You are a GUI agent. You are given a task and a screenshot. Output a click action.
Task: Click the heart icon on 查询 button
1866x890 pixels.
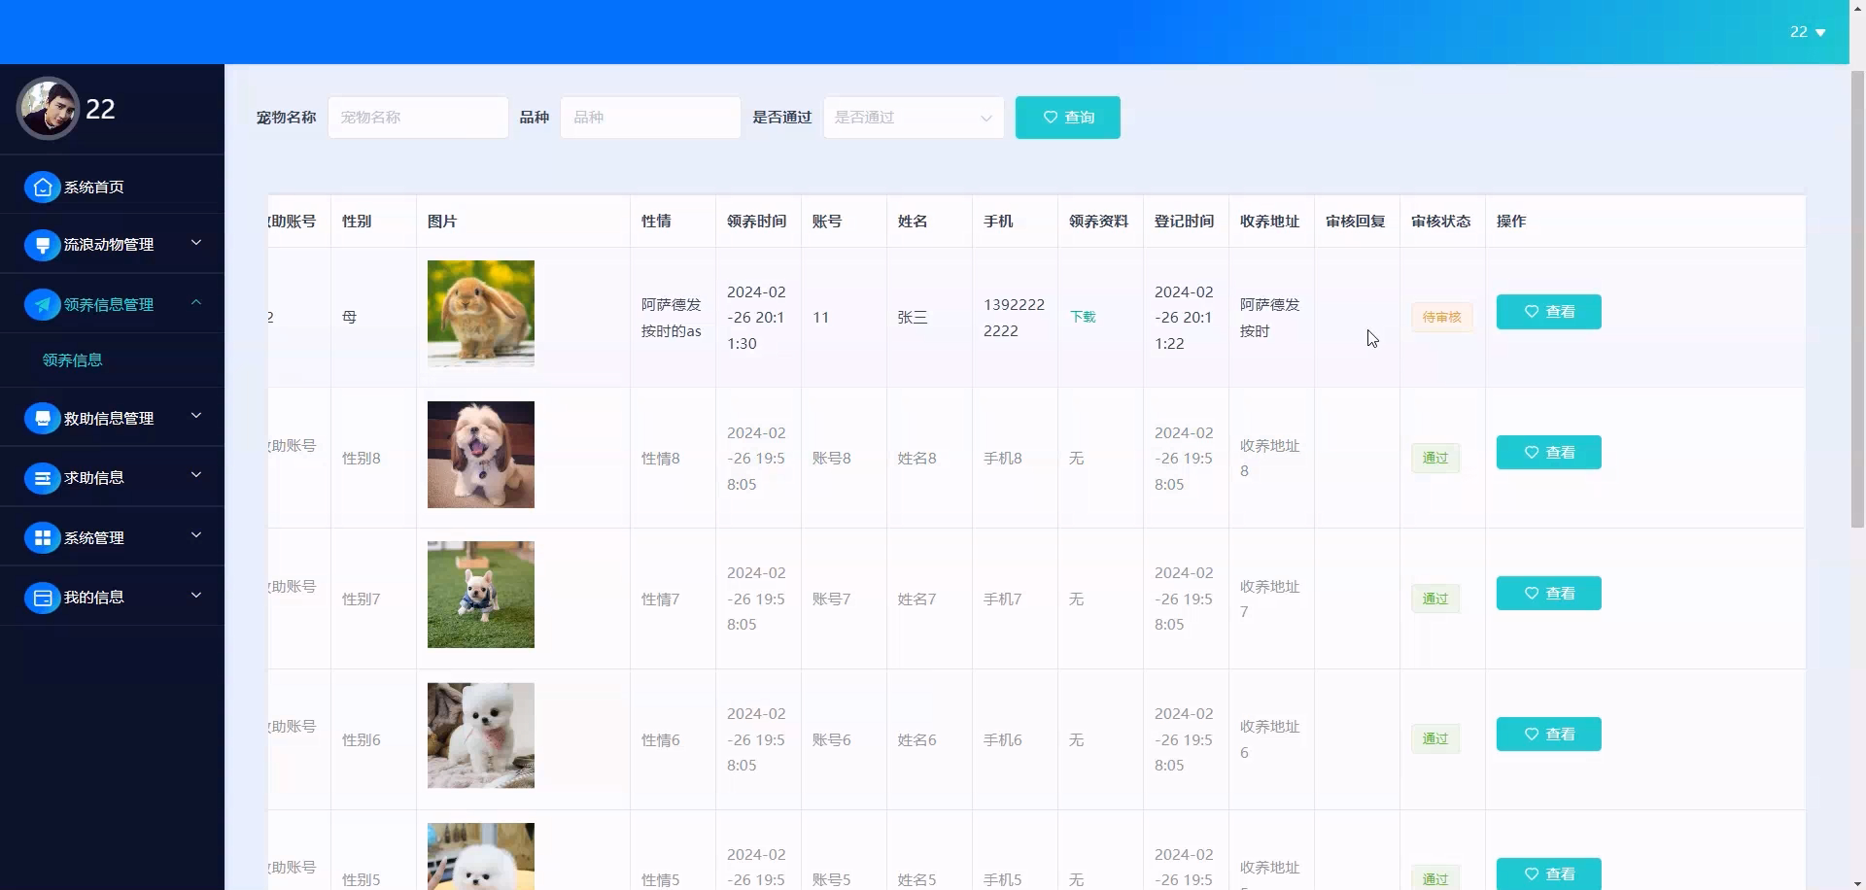pos(1050,118)
